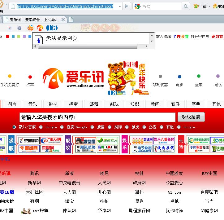Image resolution: width=224 pixels, height=220 pixels.
Task: Select the 默认/百度 radio button
Action: [14, 127]
